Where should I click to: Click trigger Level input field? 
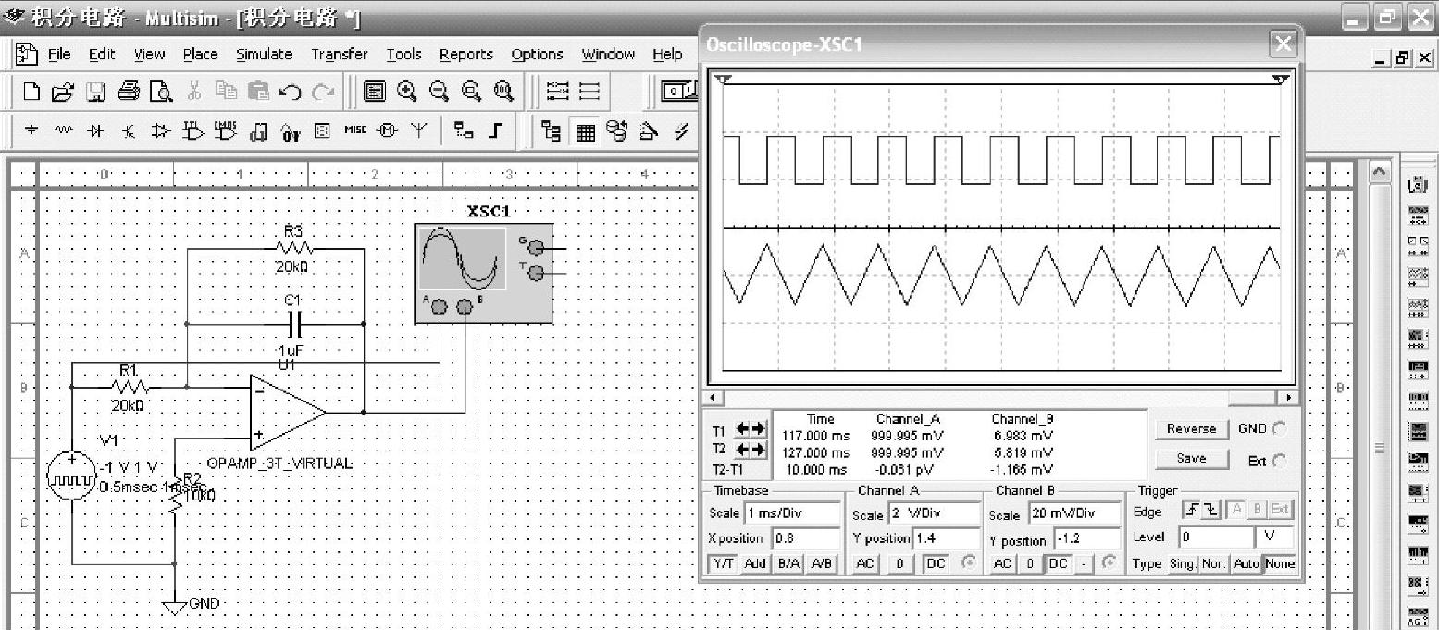tap(1214, 537)
